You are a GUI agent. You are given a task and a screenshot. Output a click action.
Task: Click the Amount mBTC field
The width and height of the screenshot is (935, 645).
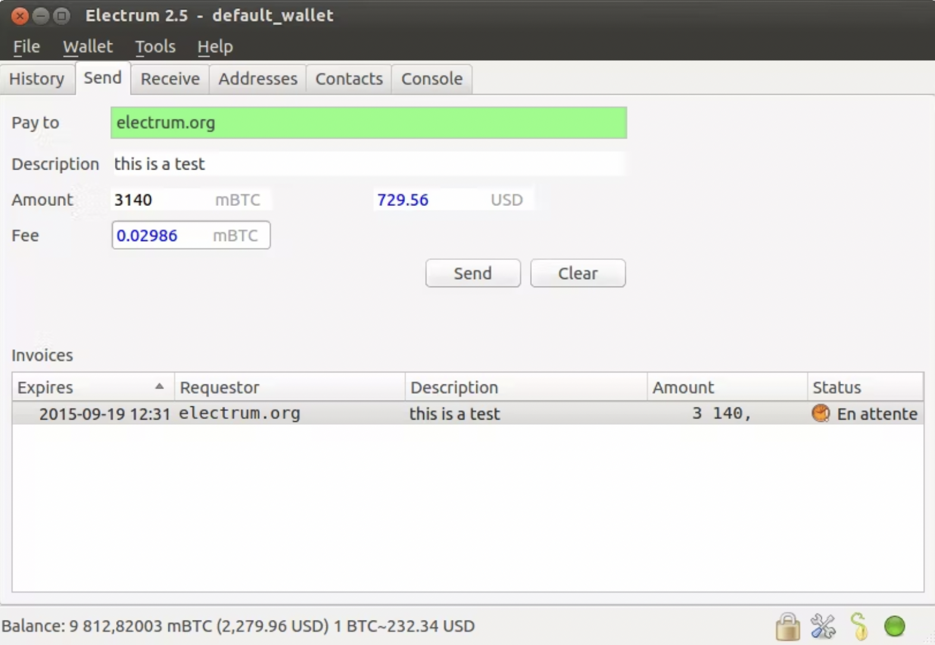click(x=191, y=199)
